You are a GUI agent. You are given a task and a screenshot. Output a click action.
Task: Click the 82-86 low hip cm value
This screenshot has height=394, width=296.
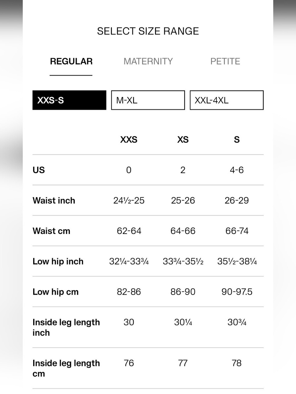click(129, 292)
